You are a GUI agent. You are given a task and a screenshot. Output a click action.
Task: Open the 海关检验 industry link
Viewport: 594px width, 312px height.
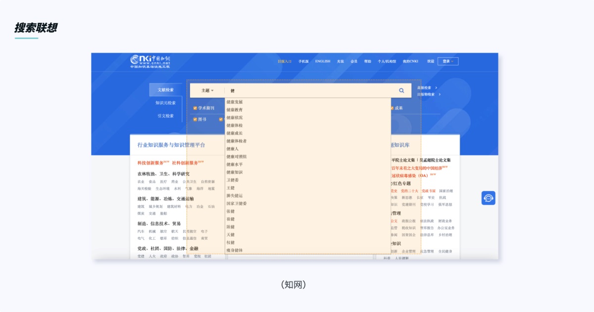click(145, 188)
